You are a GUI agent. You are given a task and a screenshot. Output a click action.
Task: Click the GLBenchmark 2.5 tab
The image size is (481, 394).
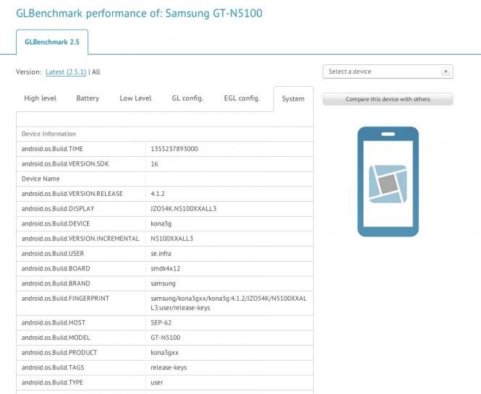(x=52, y=42)
